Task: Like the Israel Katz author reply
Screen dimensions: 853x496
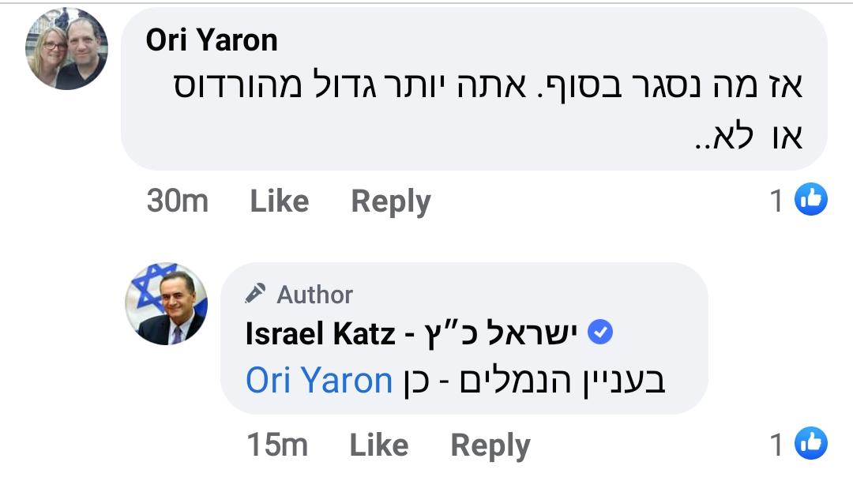Action: pos(378,445)
